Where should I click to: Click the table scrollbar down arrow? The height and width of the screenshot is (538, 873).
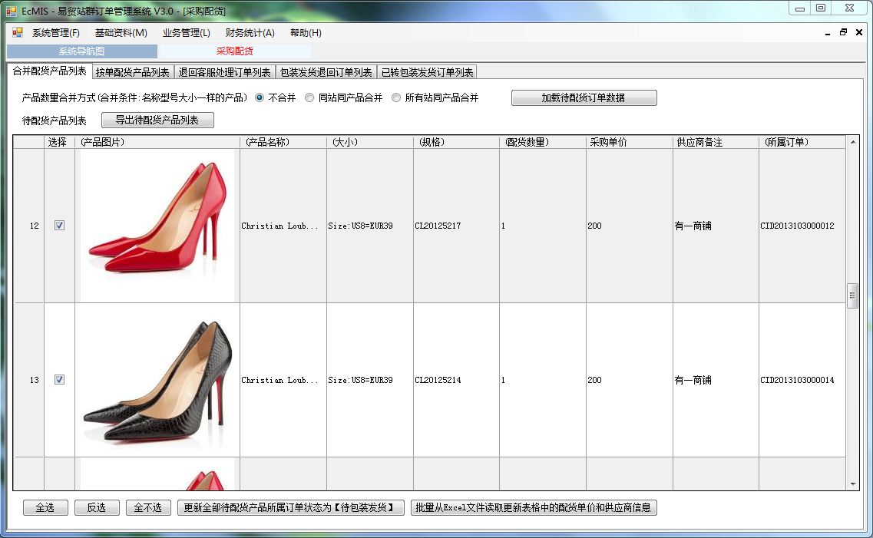click(852, 484)
